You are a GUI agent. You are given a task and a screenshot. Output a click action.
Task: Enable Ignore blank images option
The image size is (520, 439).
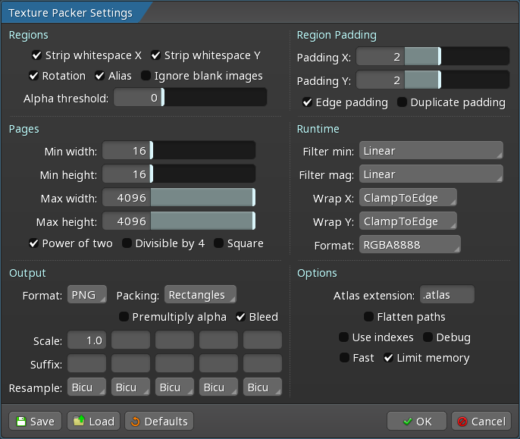click(146, 76)
